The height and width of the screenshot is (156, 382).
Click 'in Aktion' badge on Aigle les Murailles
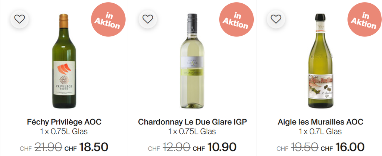point(364,20)
